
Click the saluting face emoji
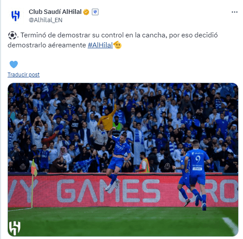click(x=118, y=45)
